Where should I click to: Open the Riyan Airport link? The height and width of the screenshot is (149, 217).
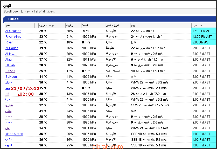click(x=15, y=36)
